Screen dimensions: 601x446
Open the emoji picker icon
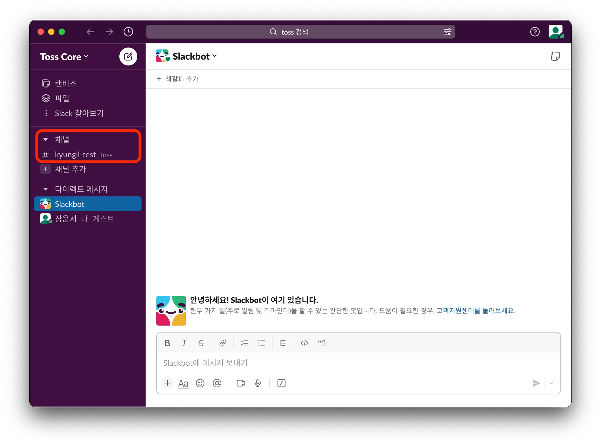[200, 383]
